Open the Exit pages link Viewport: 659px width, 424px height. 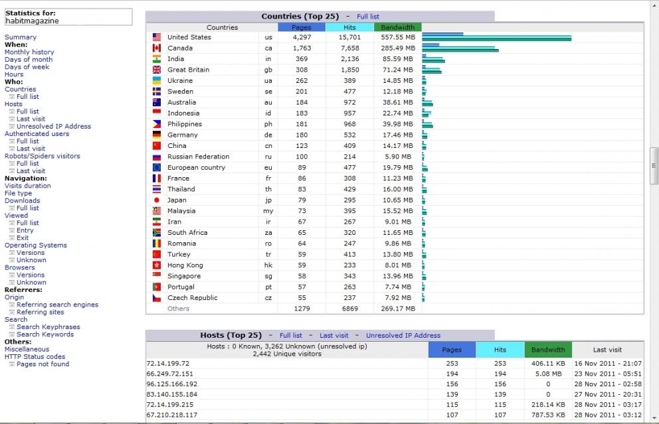click(x=23, y=238)
